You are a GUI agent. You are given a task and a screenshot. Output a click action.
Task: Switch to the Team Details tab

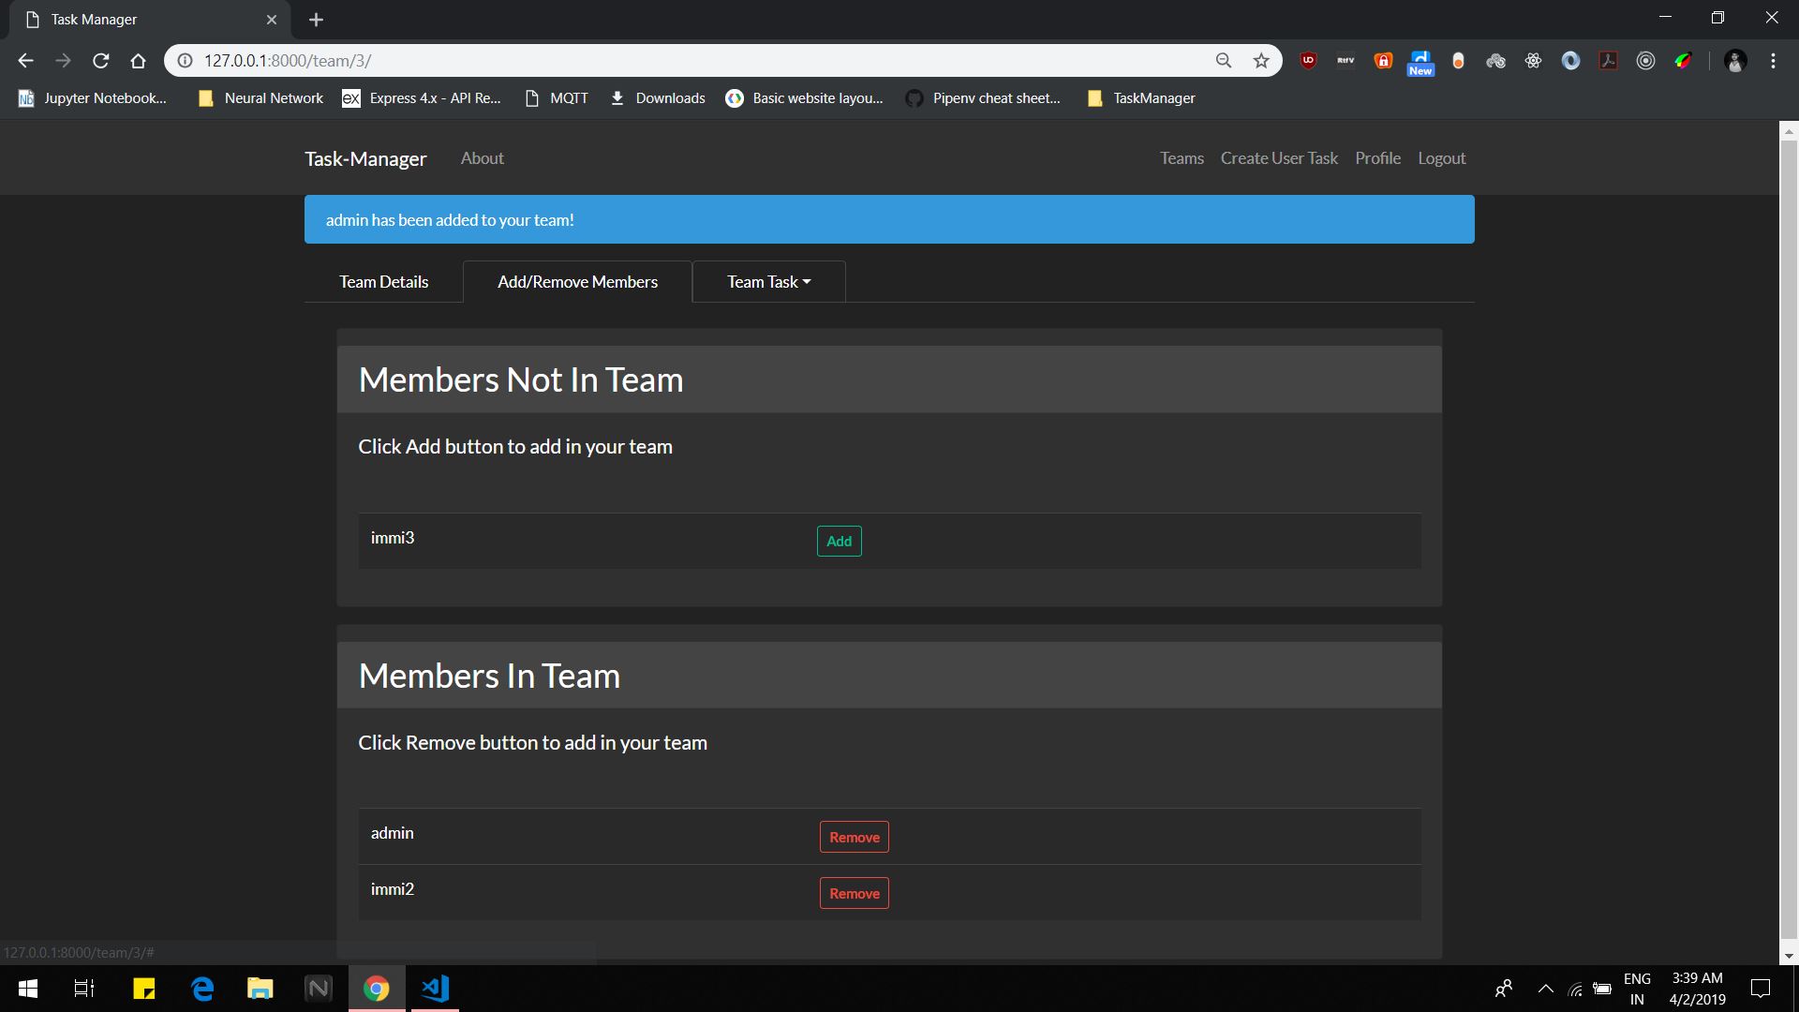[x=383, y=281]
